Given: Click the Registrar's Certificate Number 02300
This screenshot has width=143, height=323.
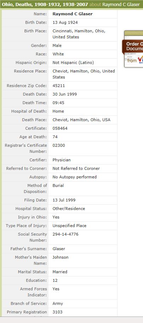Looking at the screenshot, I should [x=59, y=145].
